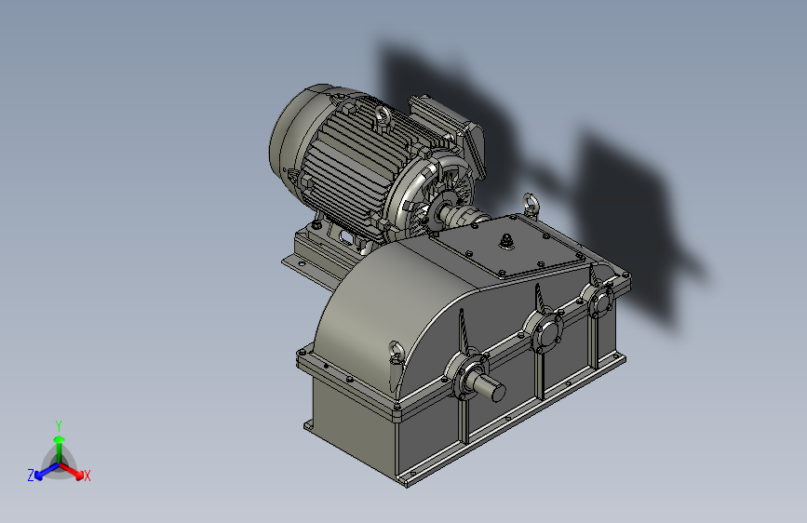Viewport: 807px width, 523px height.
Task: Select the breather plug on inspection cover
Action: coord(506,240)
